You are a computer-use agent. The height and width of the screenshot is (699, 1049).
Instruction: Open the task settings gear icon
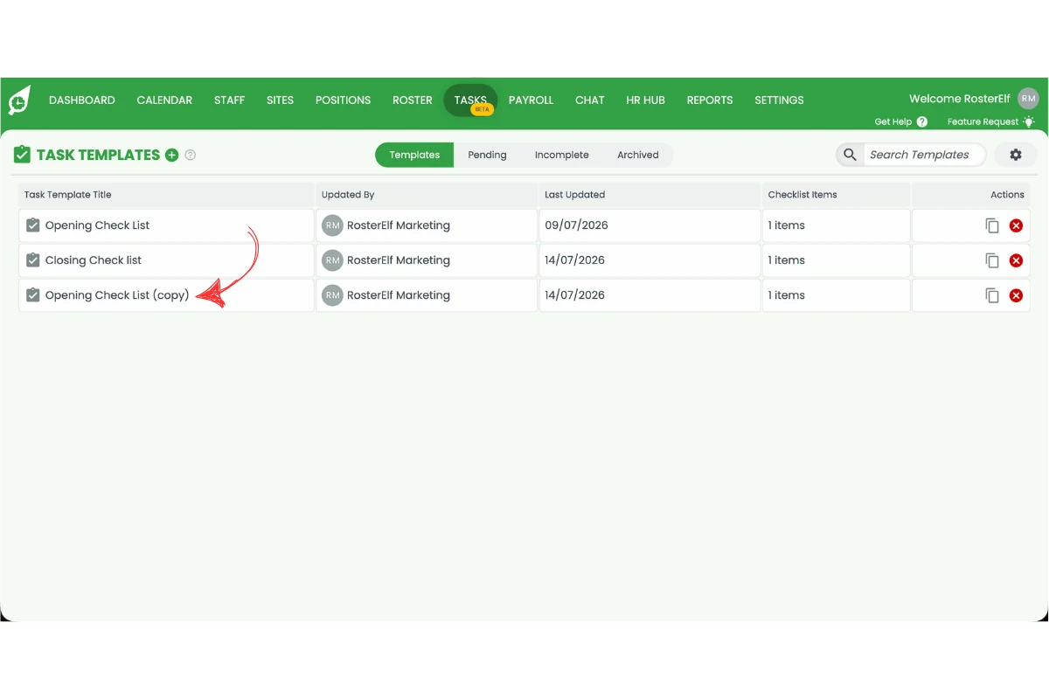1016,155
